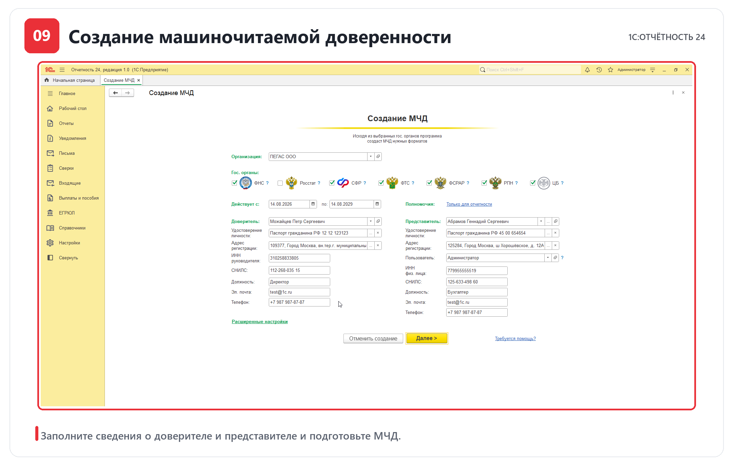Open calendar for the по end date

[x=377, y=204]
